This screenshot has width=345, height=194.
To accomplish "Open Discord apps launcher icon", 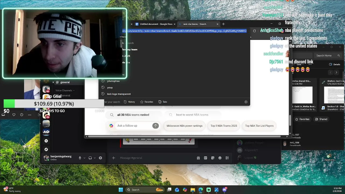I will pos(227,158).
